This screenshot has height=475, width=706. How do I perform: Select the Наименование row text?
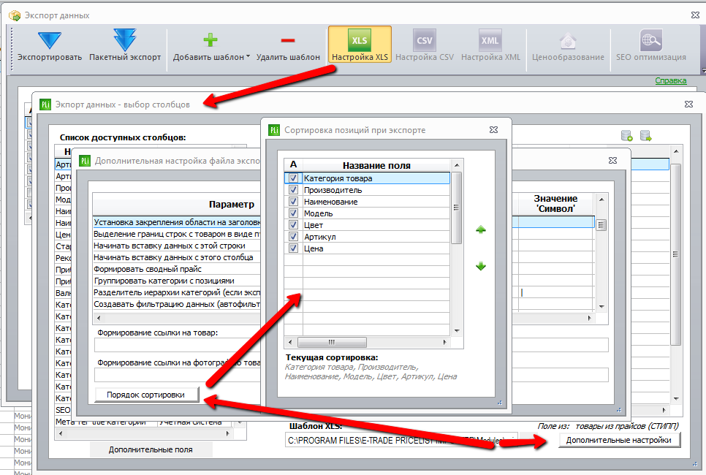pyautogui.click(x=330, y=202)
